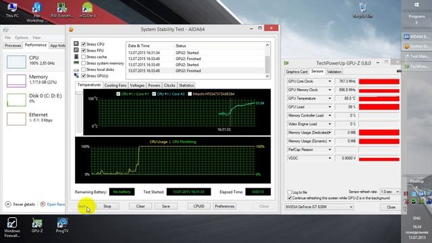Switch to TechPowerUp taskbar item
Image resolution: width=432 pixels, height=243 pixels.
(416, 66)
